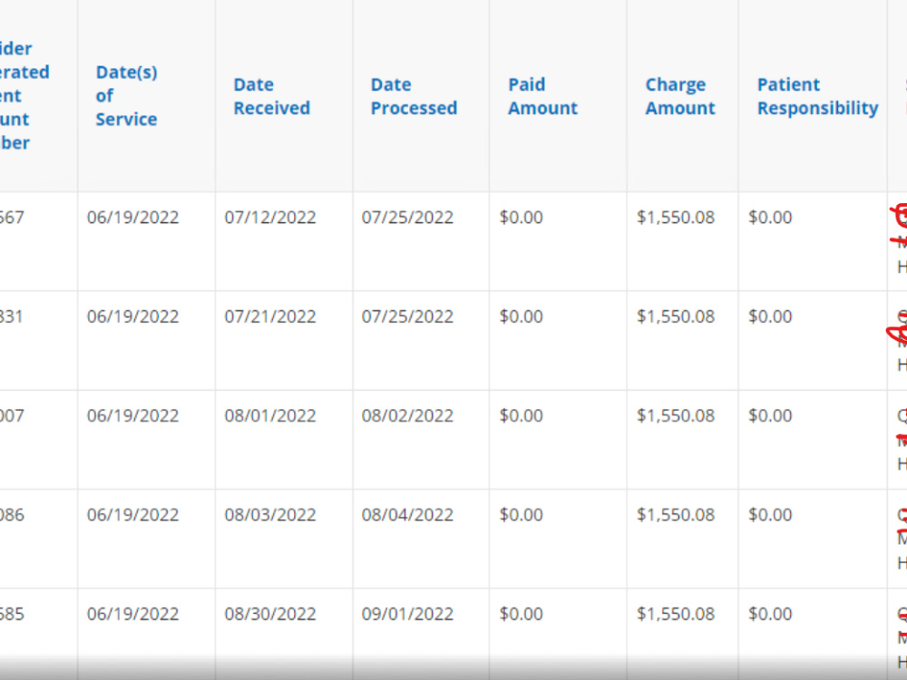The width and height of the screenshot is (907, 680).
Task: Click date processed 09/01/2022 cell
Action: click(407, 614)
